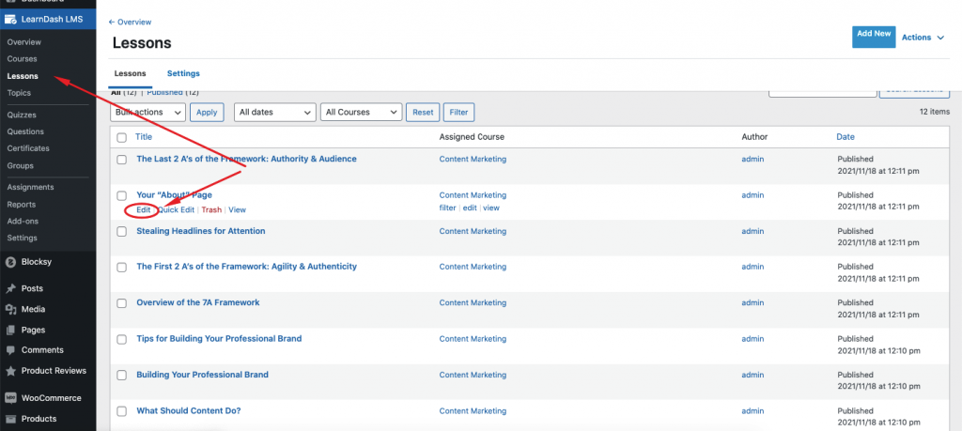Click the Media sidebar icon

pyautogui.click(x=10, y=310)
